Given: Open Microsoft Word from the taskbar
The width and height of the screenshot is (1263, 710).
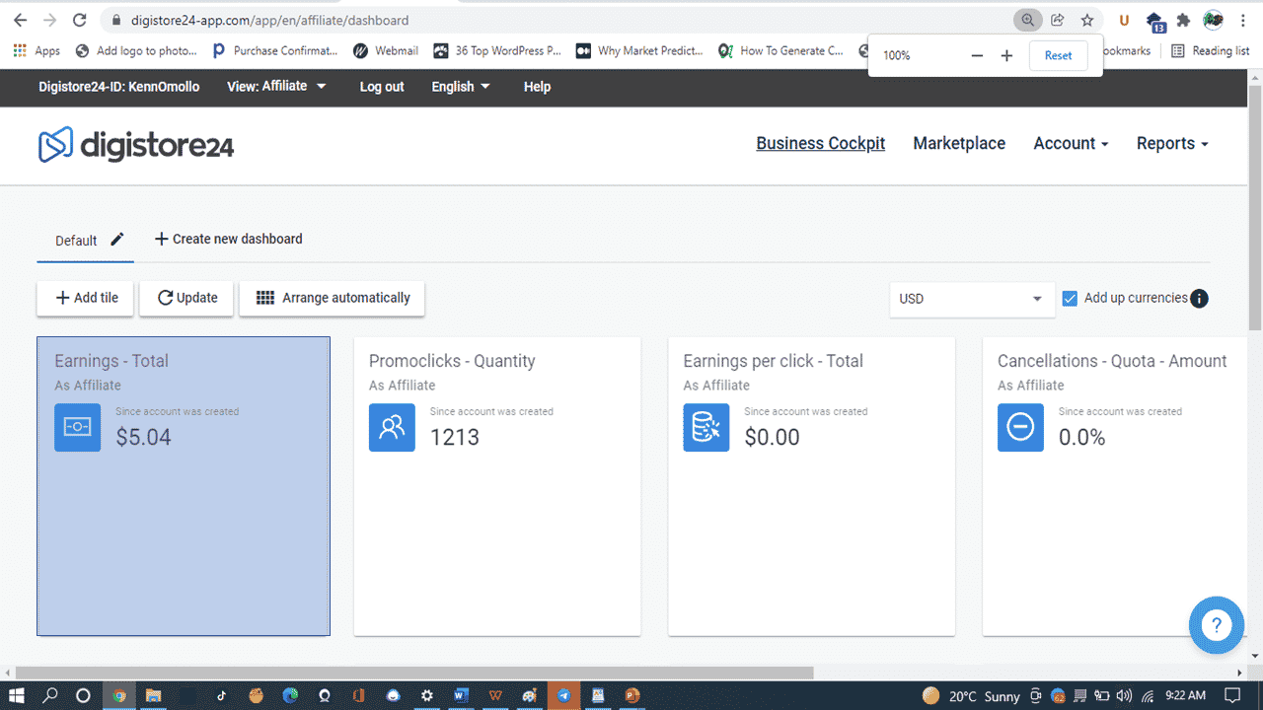Looking at the screenshot, I should (461, 695).
